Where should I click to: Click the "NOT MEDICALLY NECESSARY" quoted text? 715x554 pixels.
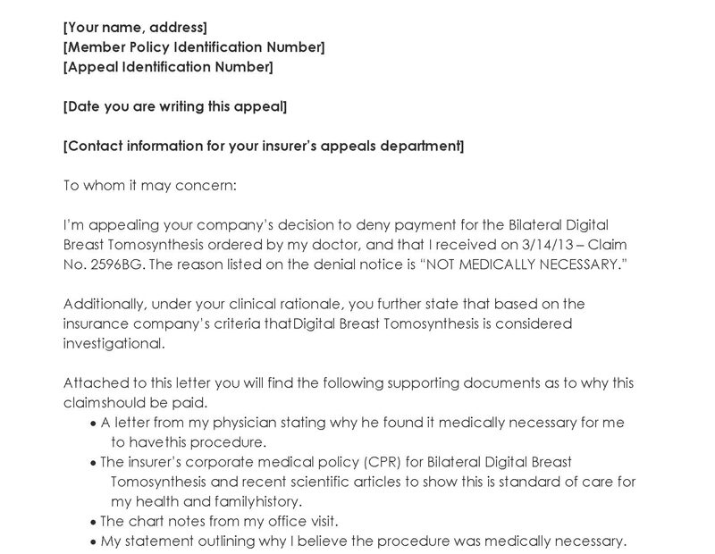[518, 264]
